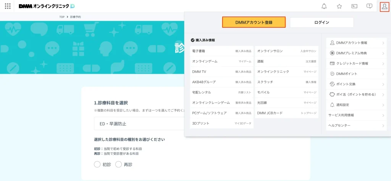391x181 pixels.
Task: Expand the ヘルプセンター chevron
Action: click(x=383, y=125)
